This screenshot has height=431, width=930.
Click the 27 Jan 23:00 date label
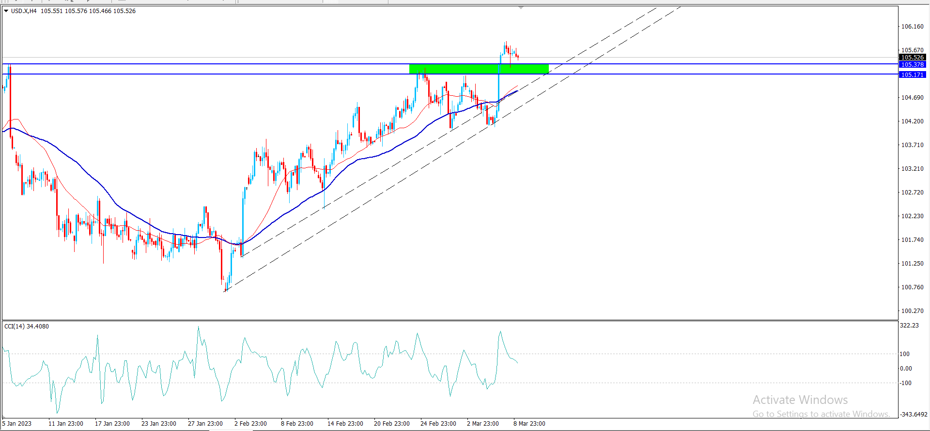pyautogui.click(x=205, y=424)
